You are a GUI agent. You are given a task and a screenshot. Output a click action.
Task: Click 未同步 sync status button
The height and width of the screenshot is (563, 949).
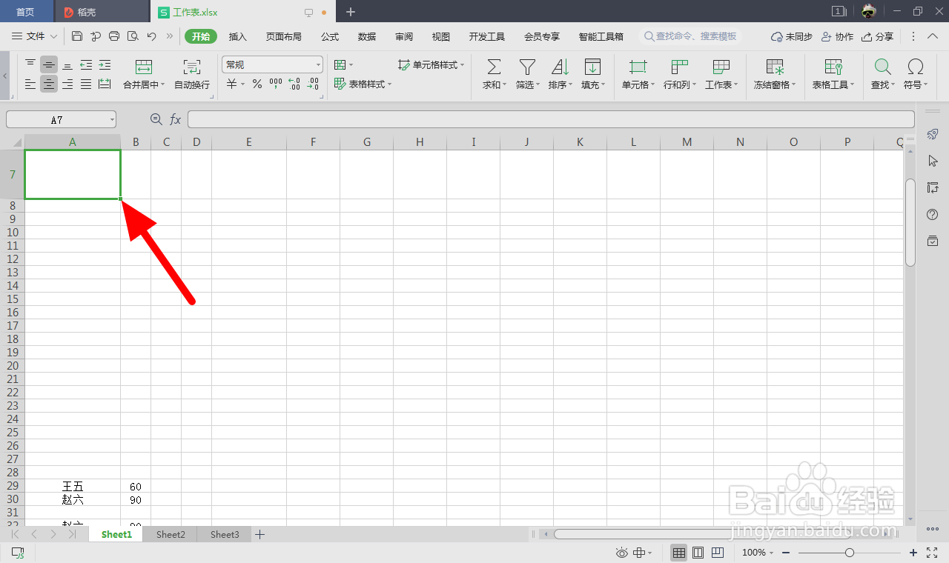(x=792, y=36)
